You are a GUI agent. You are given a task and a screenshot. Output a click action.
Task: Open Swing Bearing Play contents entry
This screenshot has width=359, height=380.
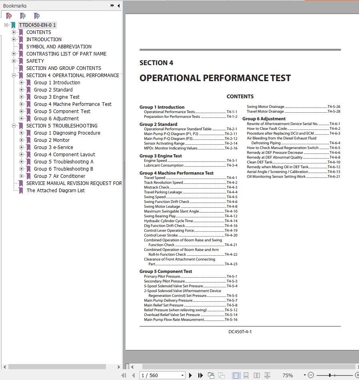191,216
